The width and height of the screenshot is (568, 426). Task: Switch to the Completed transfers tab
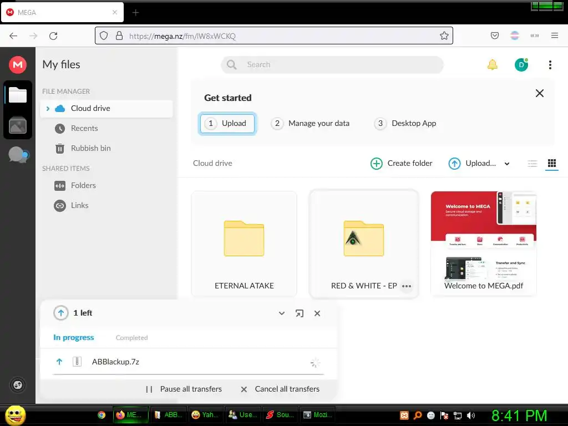[131, 338]
